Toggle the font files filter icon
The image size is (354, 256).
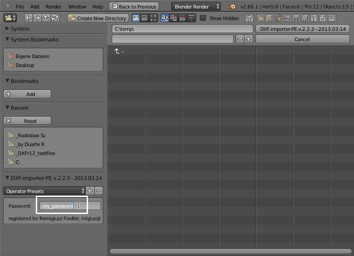click(314, 18)
